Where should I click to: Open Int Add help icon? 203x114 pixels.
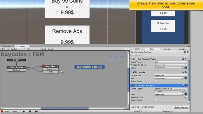[183, 72]
